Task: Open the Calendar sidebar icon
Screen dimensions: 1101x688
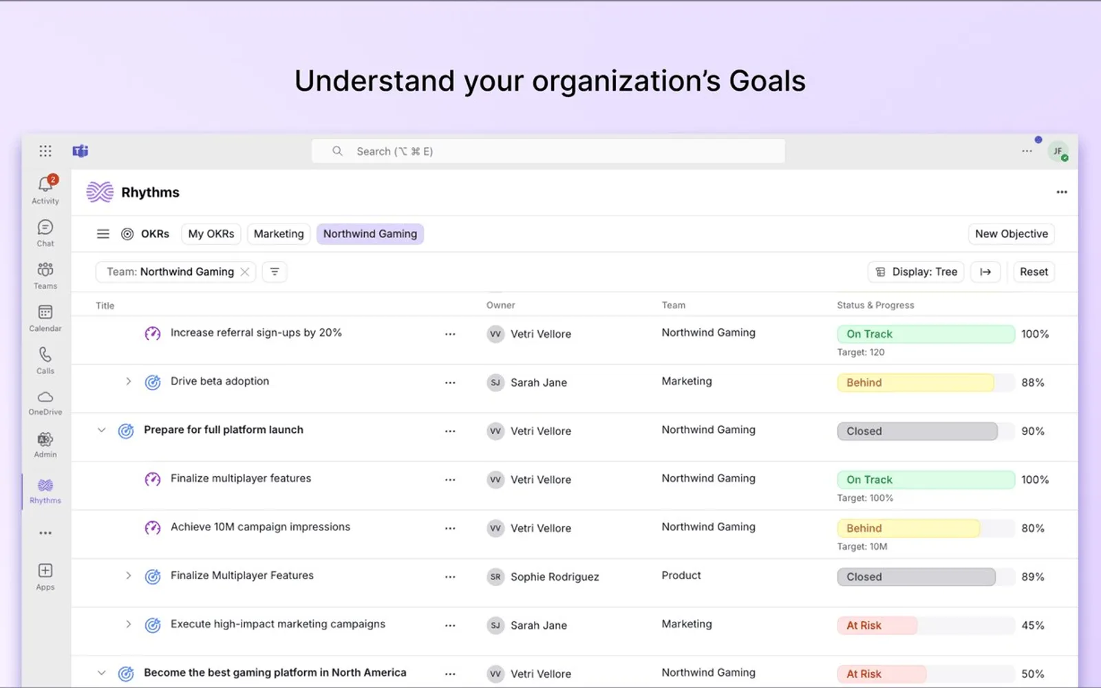Action: point(45,319)
